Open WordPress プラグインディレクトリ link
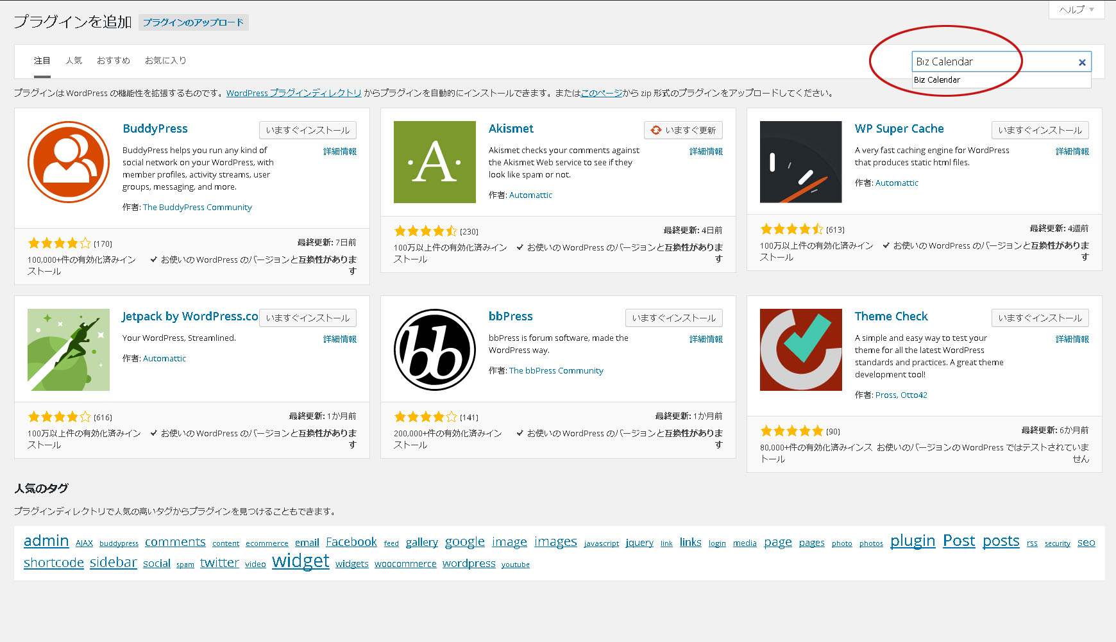1116x642 pixels. pyautogui.click(x=294, y=94)
